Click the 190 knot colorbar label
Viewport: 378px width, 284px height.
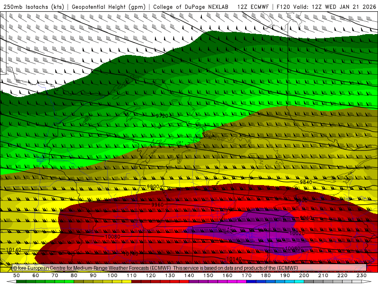(x=285, y=275)
